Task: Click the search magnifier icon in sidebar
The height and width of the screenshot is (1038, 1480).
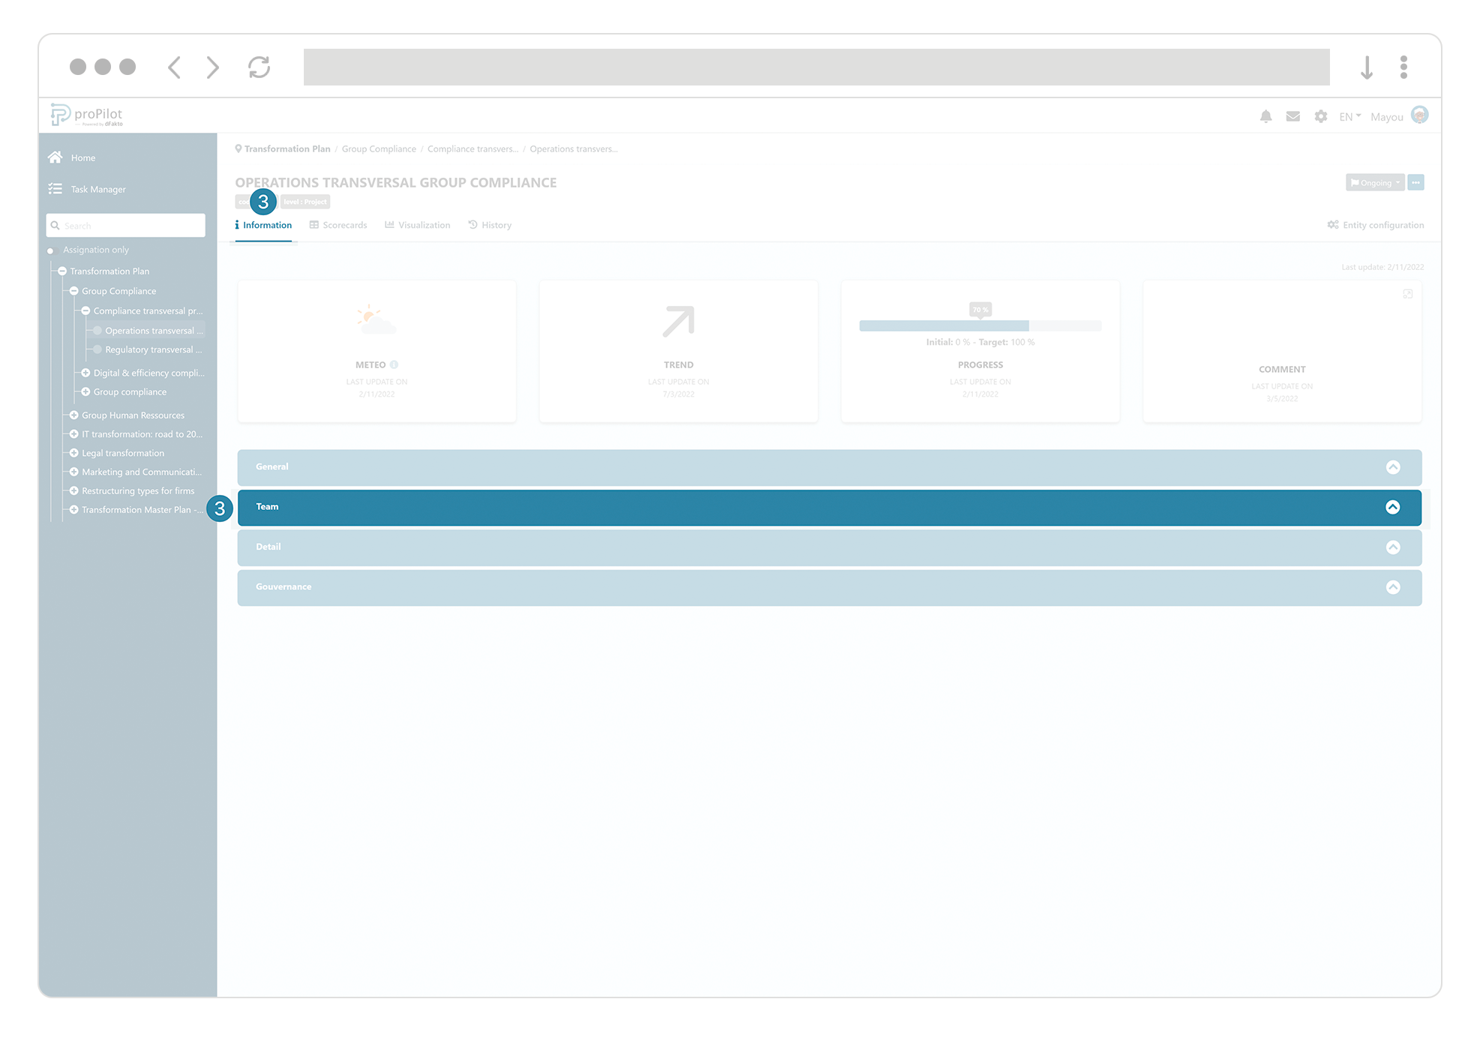Action: [x=56, y=225]
